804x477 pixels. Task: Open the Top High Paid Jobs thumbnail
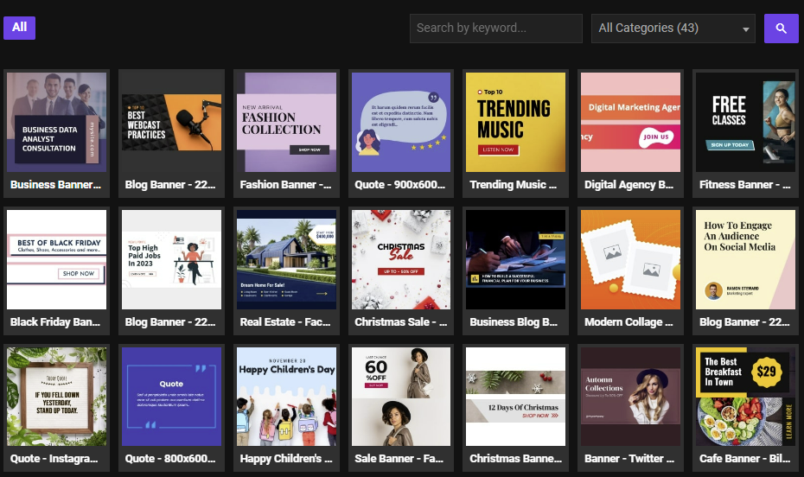tap(171, 259)
